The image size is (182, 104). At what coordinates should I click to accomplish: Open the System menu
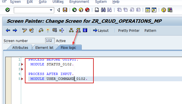[x=101, y=2]
